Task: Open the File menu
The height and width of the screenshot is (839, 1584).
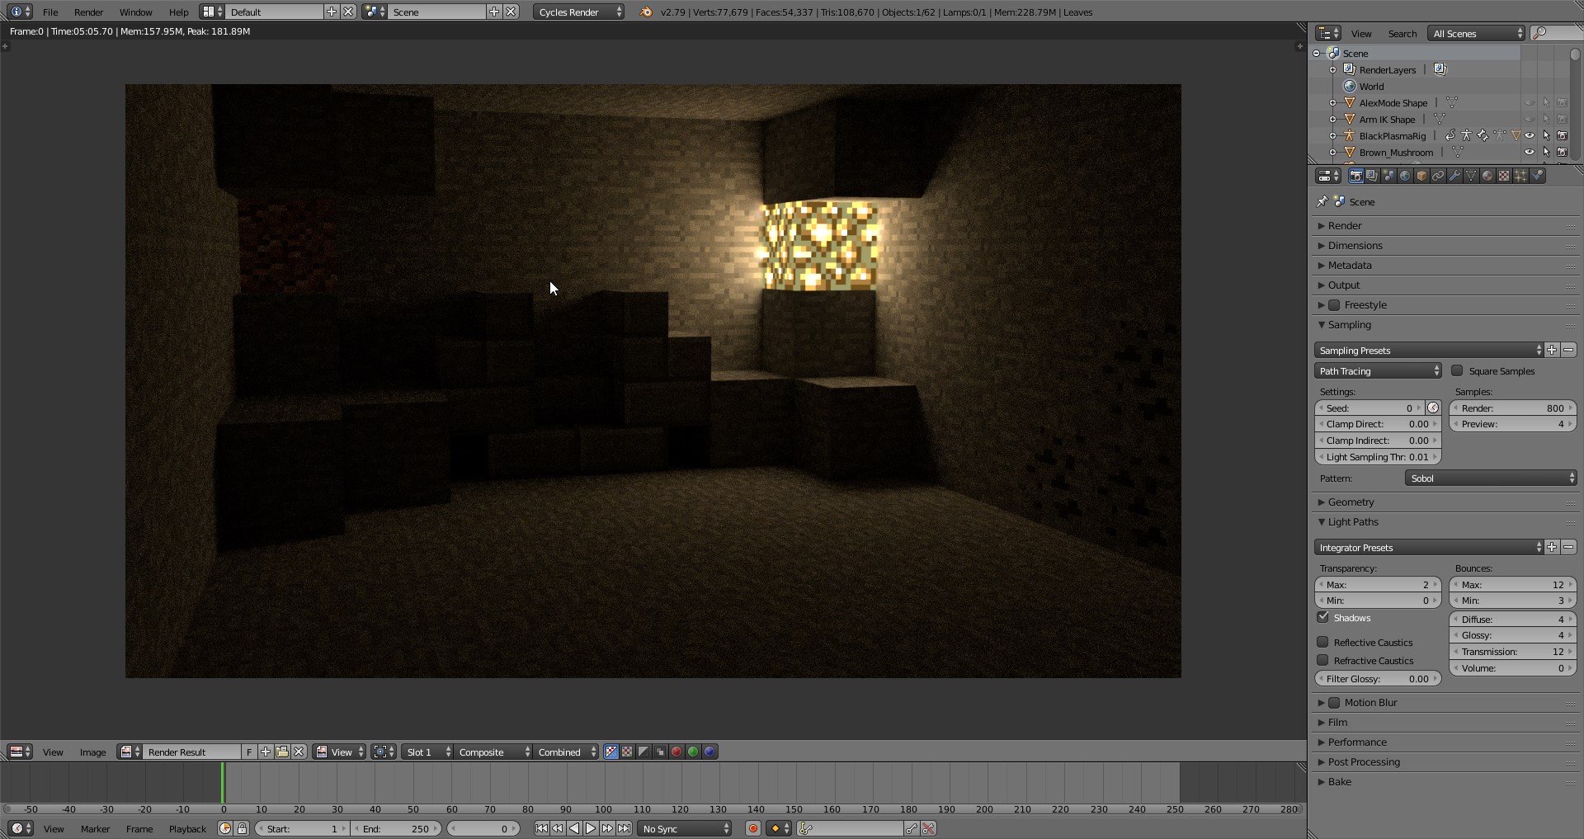Action: tap(50, 12)
